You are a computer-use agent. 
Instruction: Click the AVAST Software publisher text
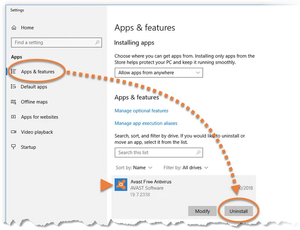(147, 188)
